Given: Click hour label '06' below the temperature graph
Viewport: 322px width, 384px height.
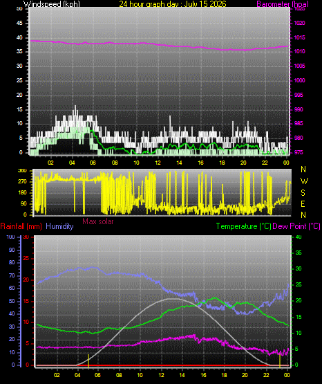Looking at the screenshot, I should point(97,375).
